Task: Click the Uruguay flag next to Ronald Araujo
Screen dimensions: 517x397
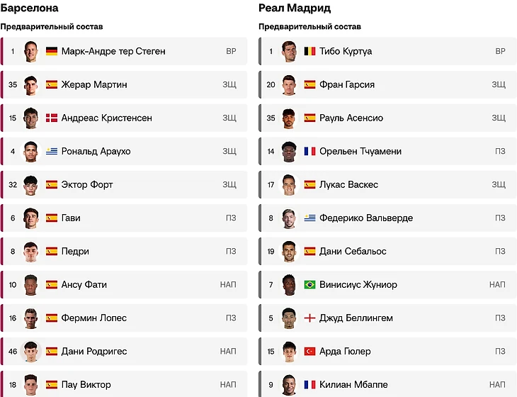Action: pyautogui.click(x=52, y=151)
